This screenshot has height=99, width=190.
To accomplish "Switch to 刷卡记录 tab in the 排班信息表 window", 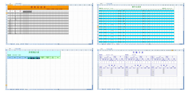I will point(22,44).
